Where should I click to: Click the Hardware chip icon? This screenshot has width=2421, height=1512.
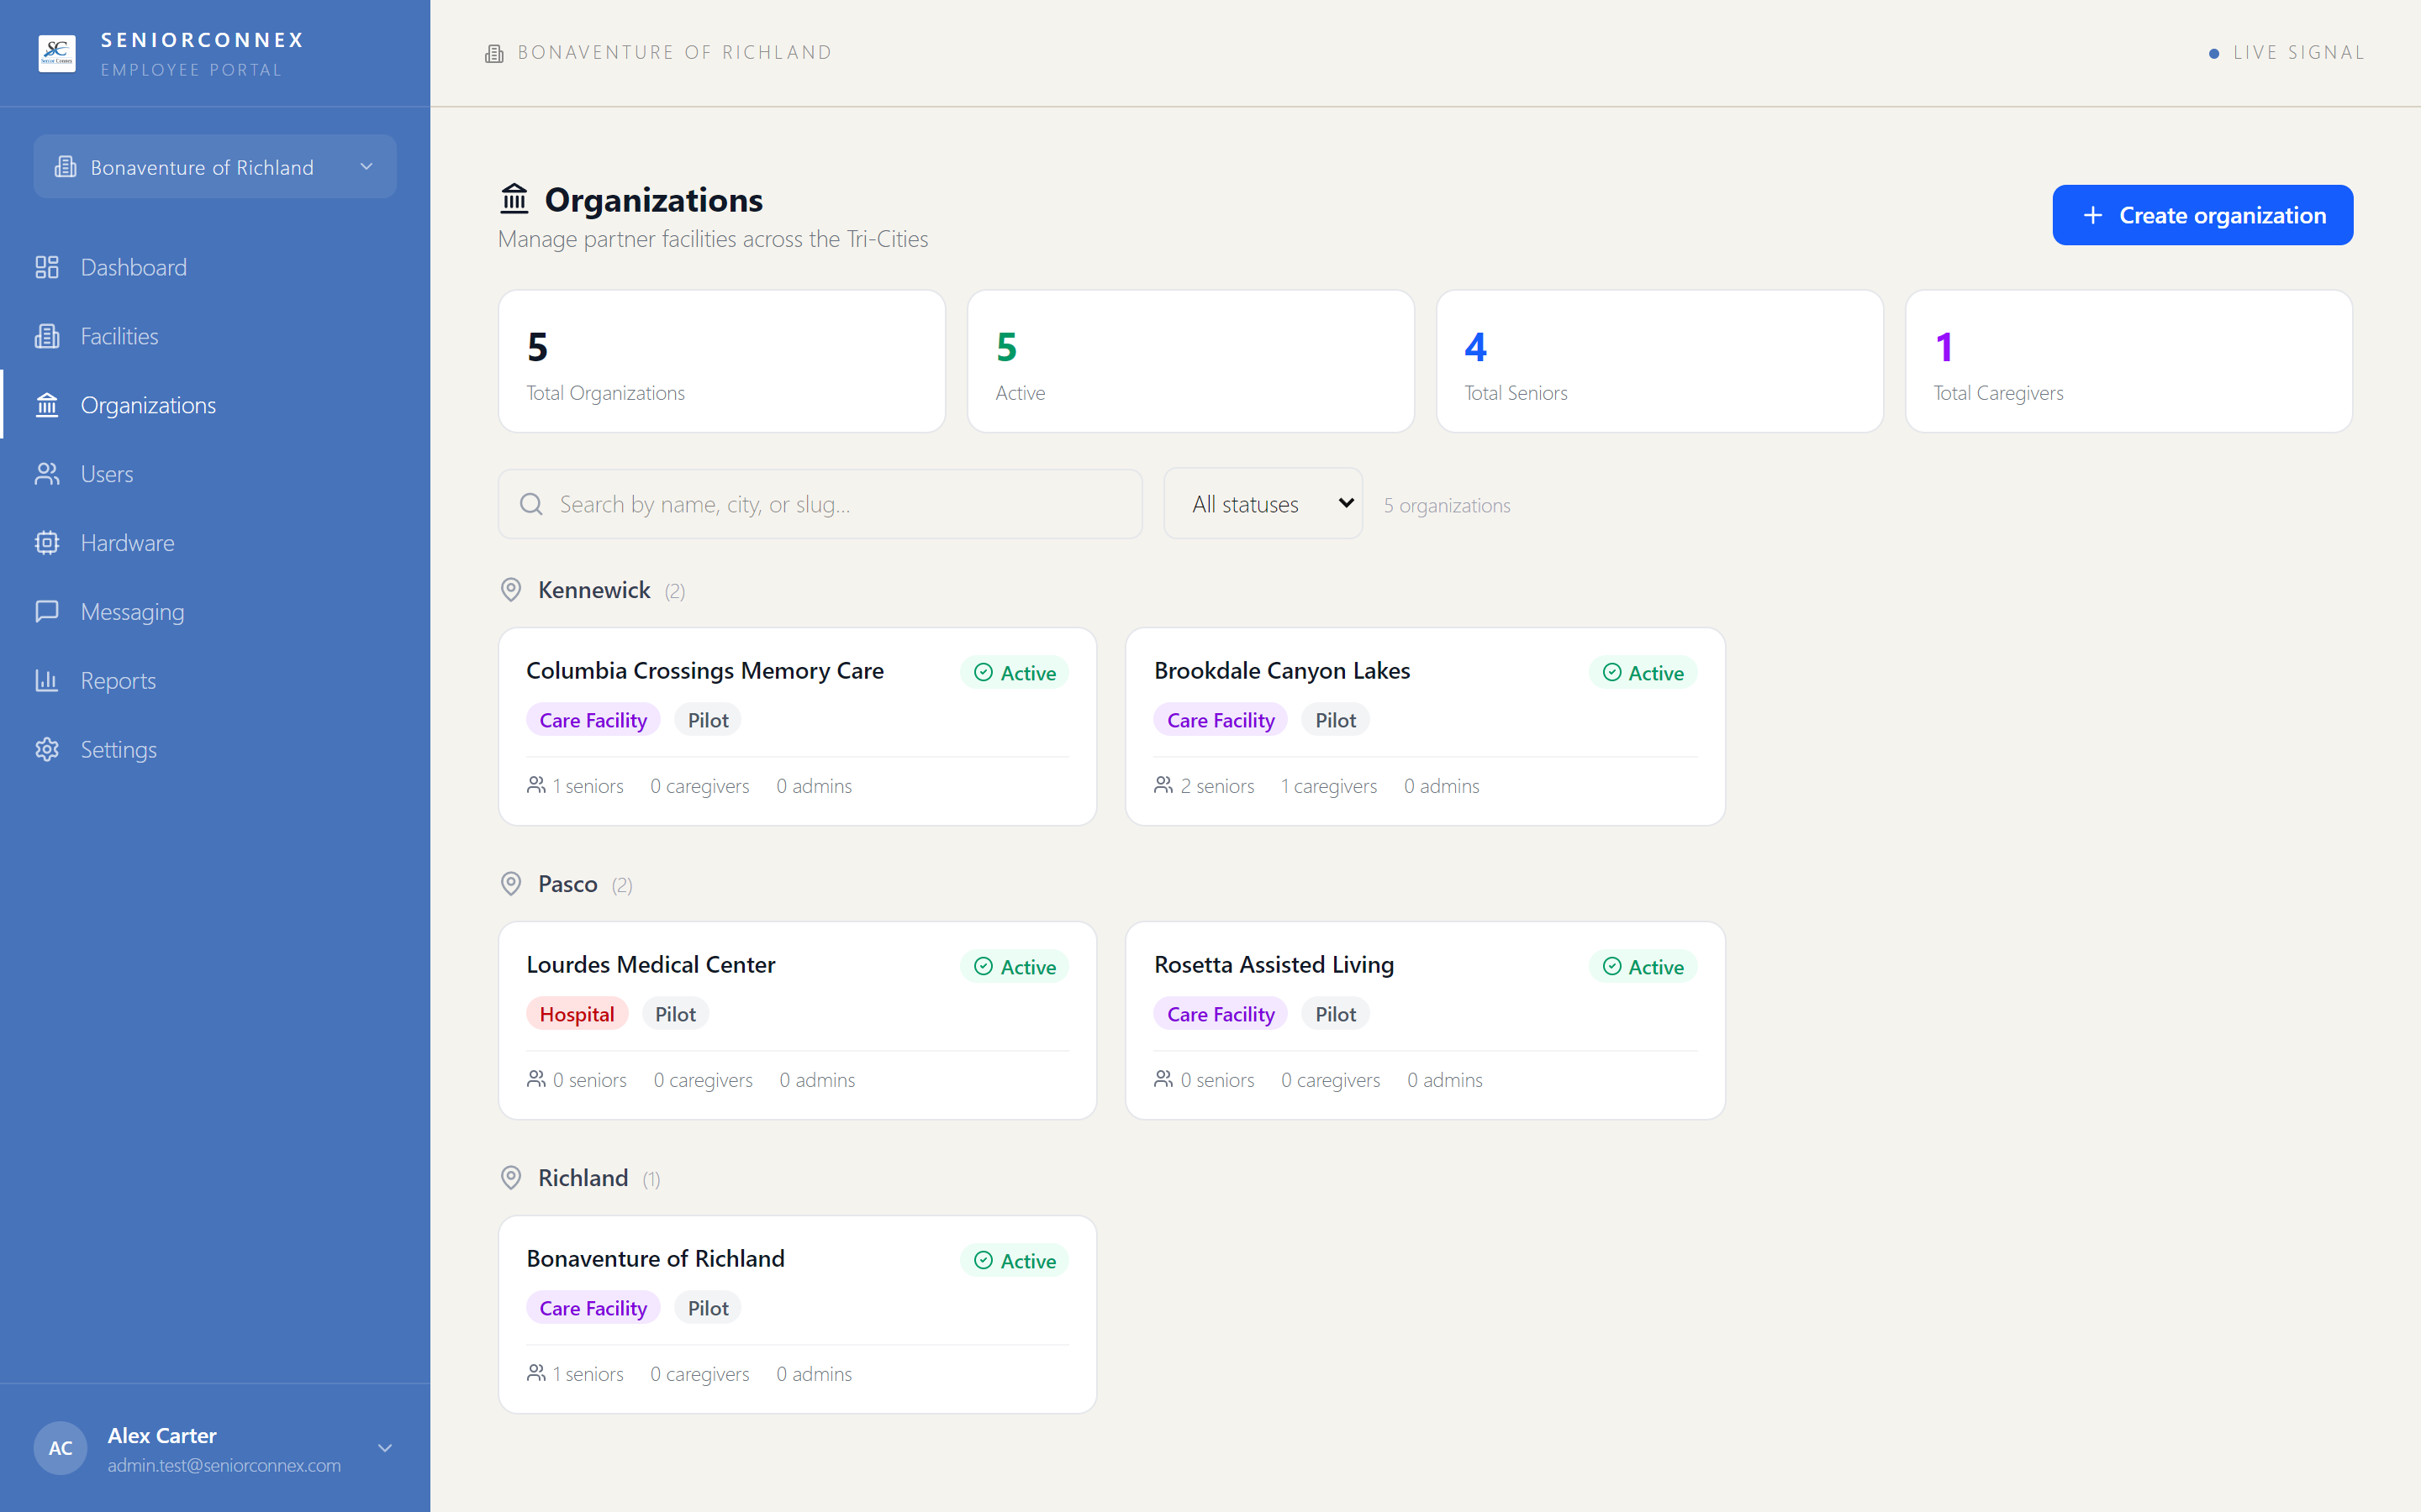click(47, 543)
